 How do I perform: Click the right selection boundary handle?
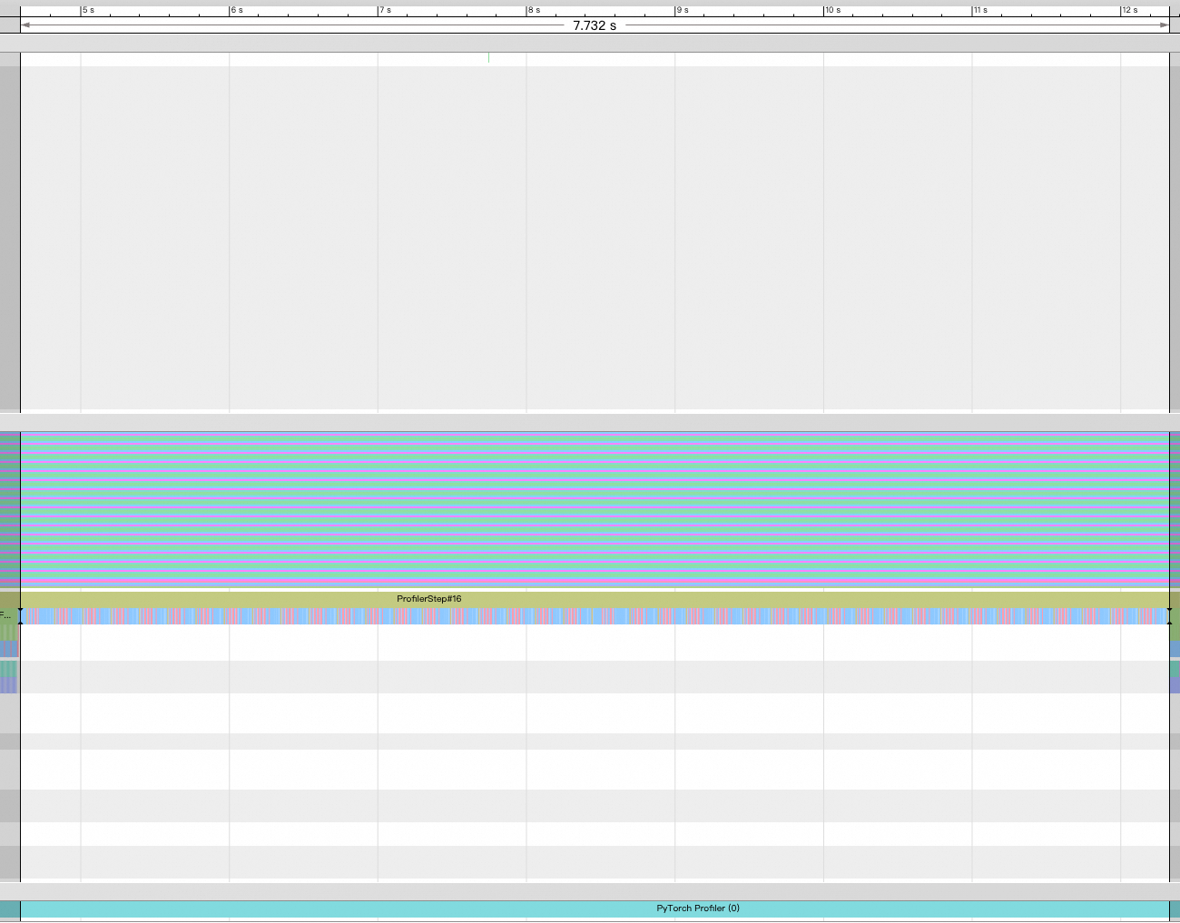(1169, 616)
